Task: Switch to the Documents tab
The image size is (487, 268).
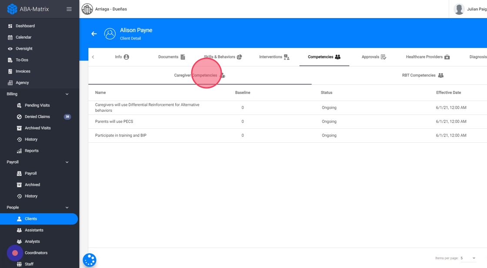Action: (171, 57)
